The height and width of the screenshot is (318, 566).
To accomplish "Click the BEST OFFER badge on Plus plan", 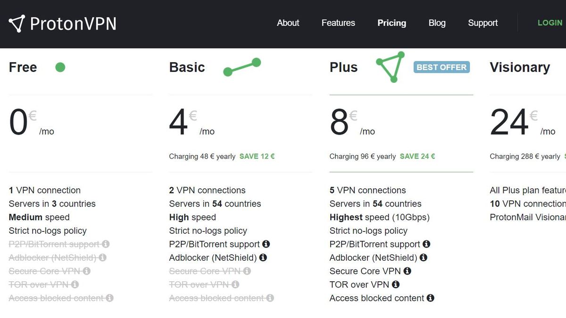I will [441, 67].
